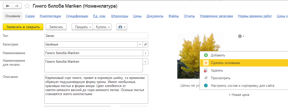288x107 pixels.
Task: Open the Купить dropdown button
Action: click(x=102, y=27)
